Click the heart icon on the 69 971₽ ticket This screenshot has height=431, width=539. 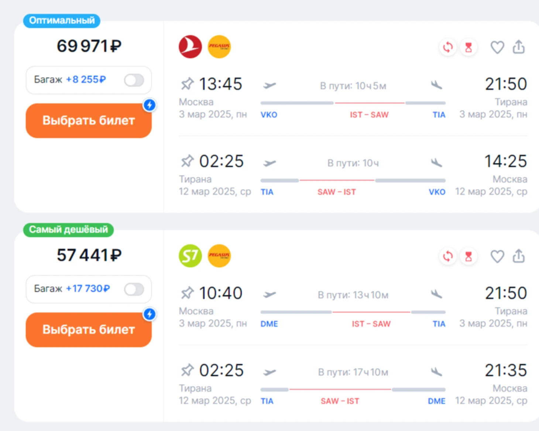[497, 47]
